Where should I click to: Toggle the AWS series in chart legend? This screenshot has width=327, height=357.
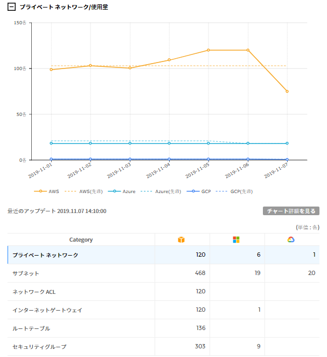[x=47, y=191]
